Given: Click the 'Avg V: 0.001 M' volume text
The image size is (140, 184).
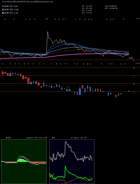Looking at the screenshot, I should [x=111, y=6].
